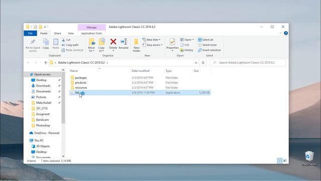Select OneDrive - Personal in sidebar

(47, 133)
